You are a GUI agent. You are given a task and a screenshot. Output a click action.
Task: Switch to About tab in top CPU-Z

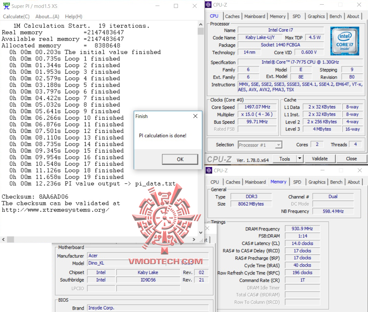[353, 16]
